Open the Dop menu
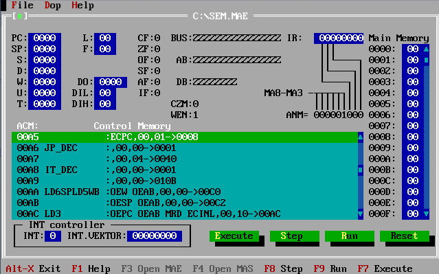 [52, 5]
